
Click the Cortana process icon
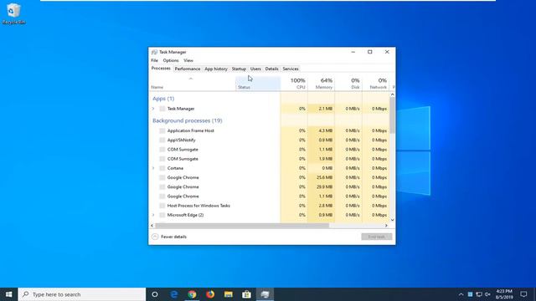point(162,168)
